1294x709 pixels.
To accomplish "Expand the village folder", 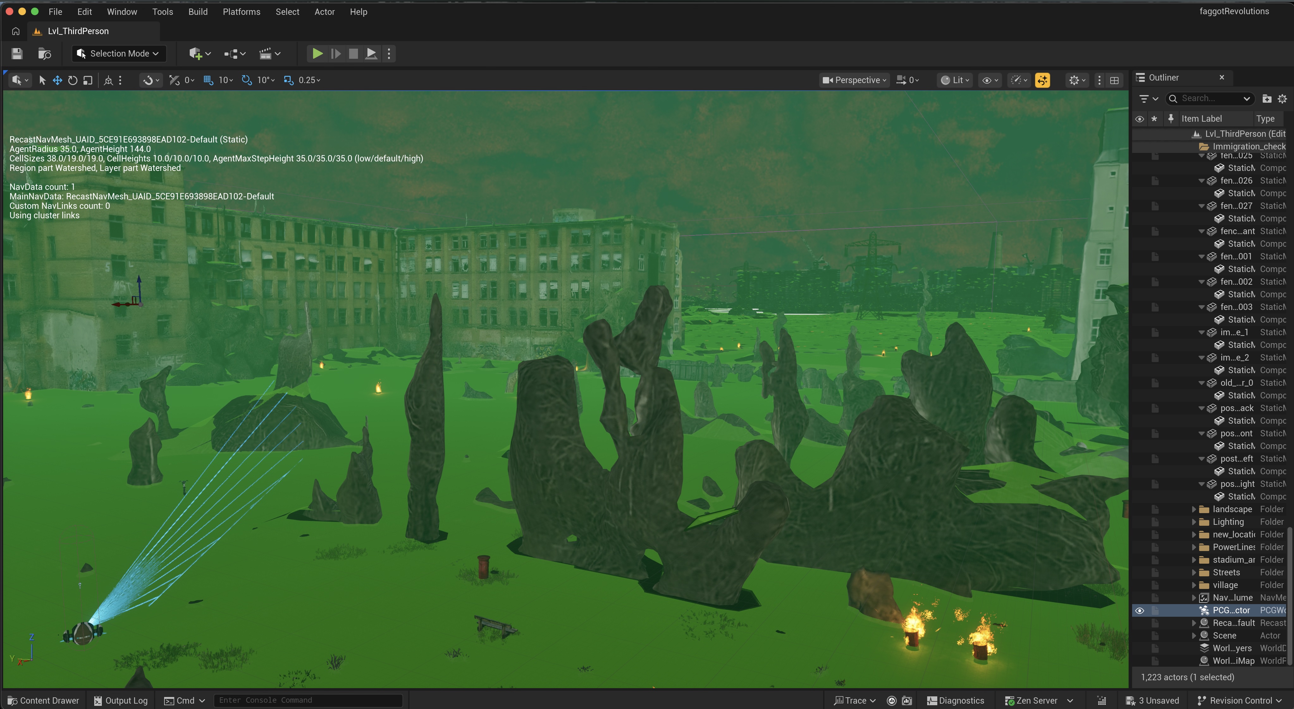I will [1194, 585].
